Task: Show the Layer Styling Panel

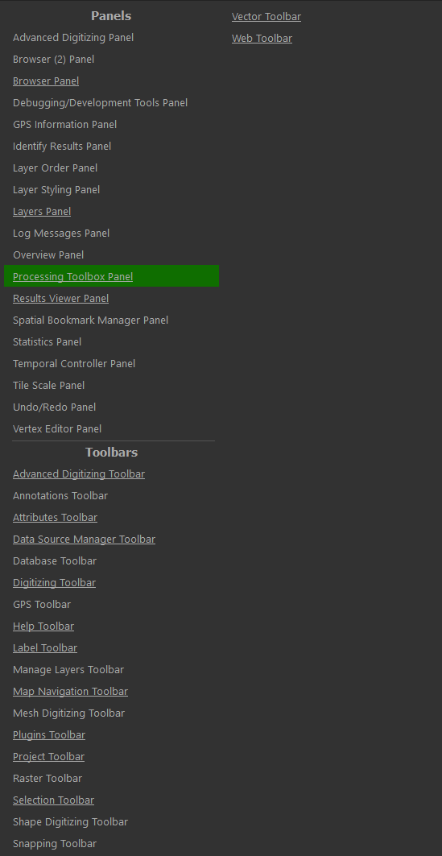Action: (x=56, y=189)
